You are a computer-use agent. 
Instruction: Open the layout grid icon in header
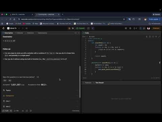click(x=126, y=28)
